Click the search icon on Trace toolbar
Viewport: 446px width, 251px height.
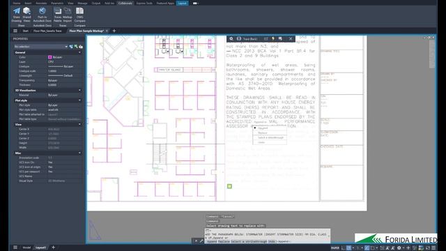[231, 39]
